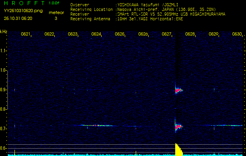Image resolution: width=246 pixels, height=156 pixels.
Task: Click the meteor count value 3
Action: click(x=56, y=18)
